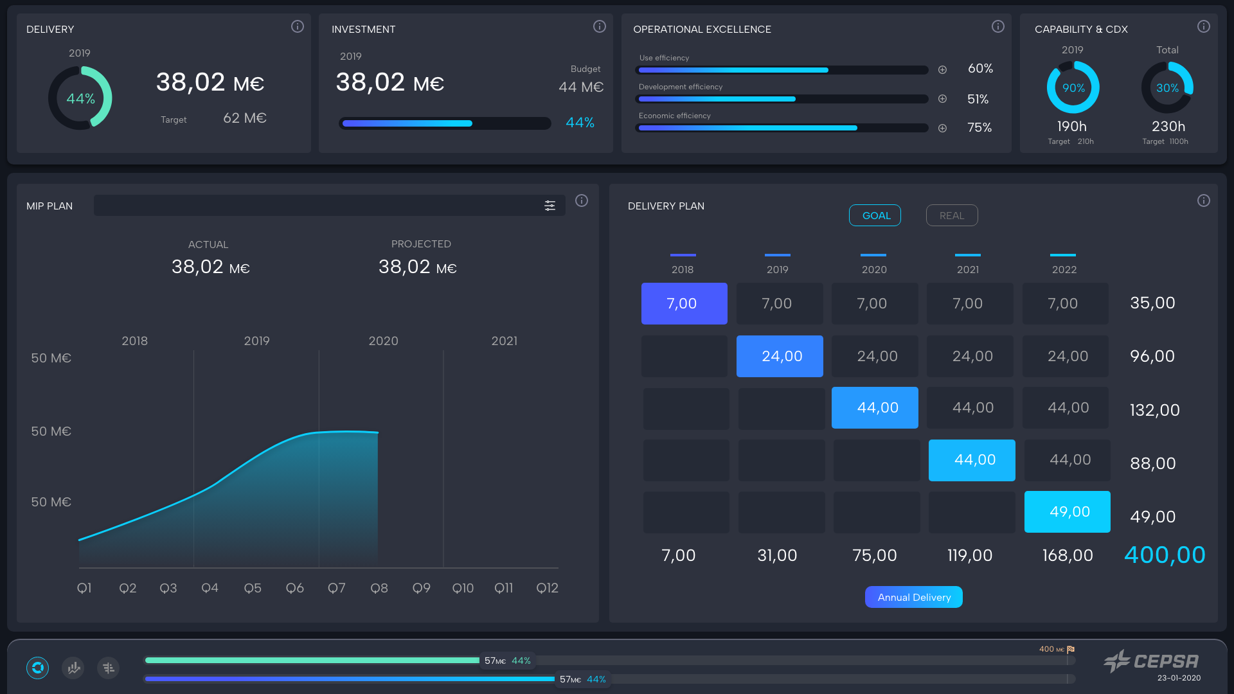The height and width of the screenshot is (694, 1234).
Task: Select the chart view icon in bottom bar
Action: click(73, 668)
